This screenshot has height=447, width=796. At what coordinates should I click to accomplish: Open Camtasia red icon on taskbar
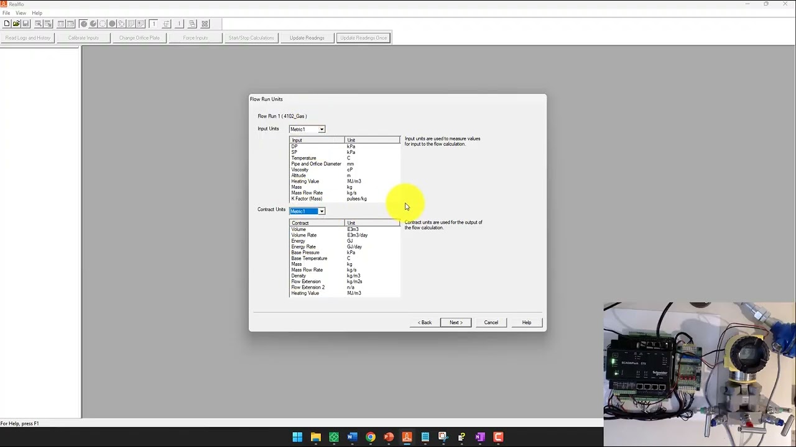tap(498, 437)
